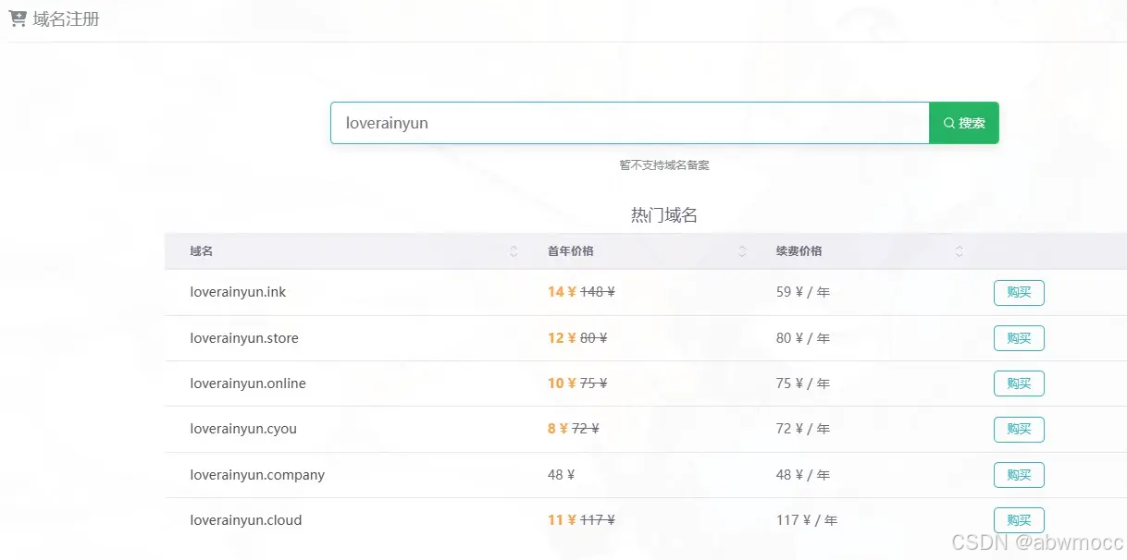Select the loverainyun.cyou domain name

243,429
